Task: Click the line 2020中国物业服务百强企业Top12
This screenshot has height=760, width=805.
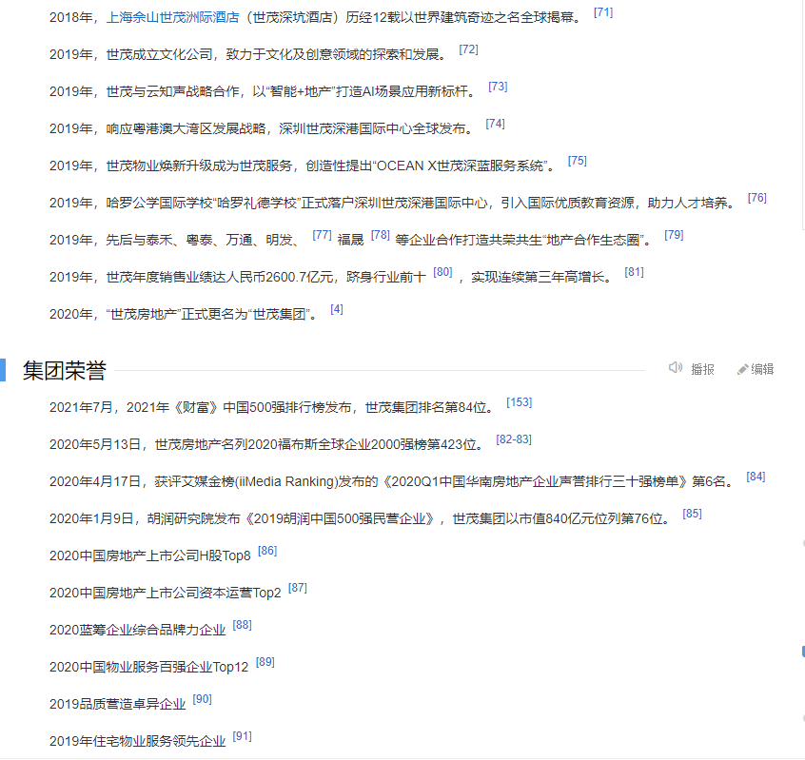Action: click(x=148, y=667)
